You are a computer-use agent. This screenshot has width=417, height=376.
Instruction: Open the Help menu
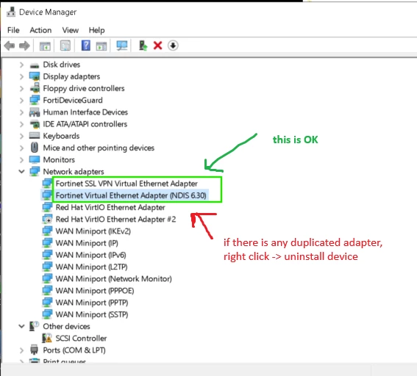[x=96, y=30]
